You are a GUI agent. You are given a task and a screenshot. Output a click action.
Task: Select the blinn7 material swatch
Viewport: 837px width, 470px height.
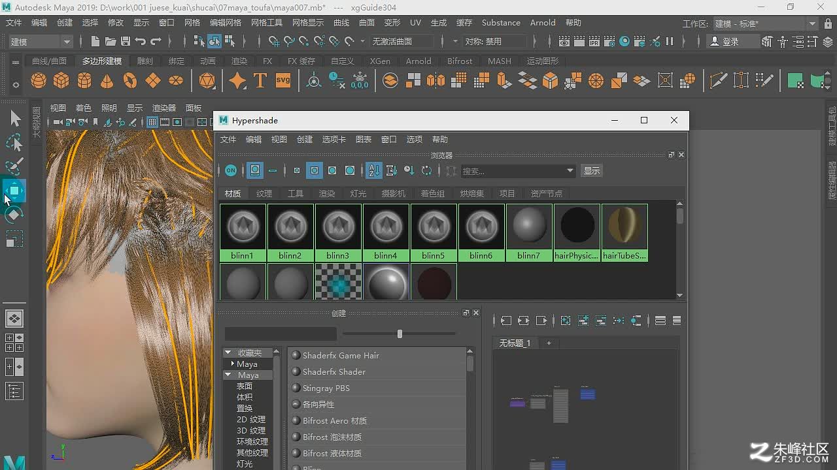point(528,232)
